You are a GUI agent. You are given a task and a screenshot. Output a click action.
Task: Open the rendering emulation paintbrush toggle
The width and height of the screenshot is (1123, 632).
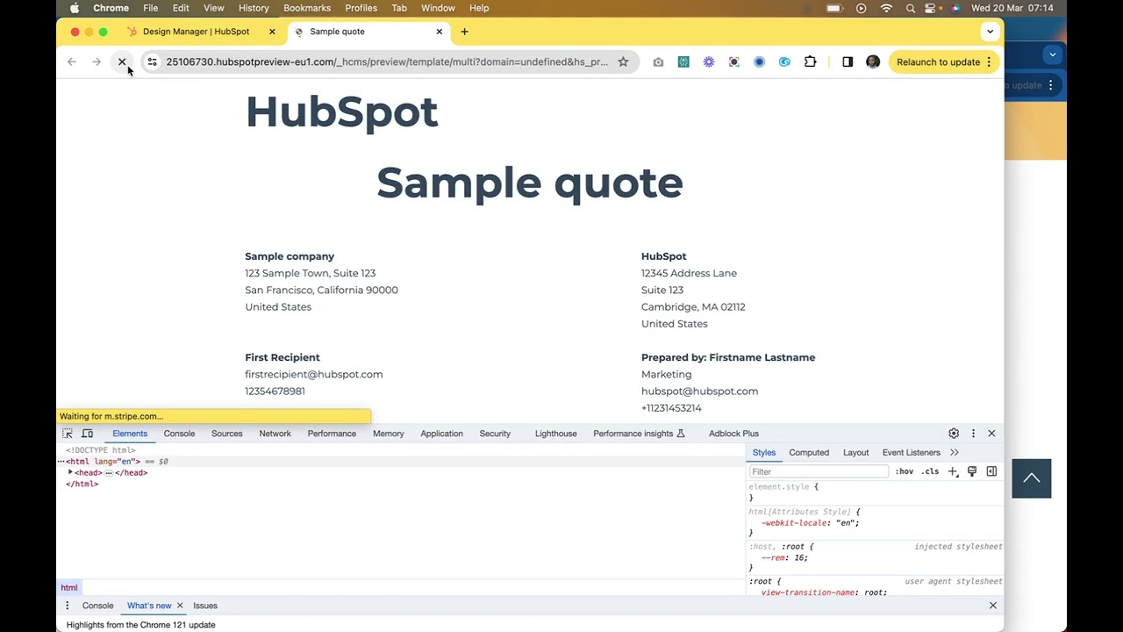point(972,471)
